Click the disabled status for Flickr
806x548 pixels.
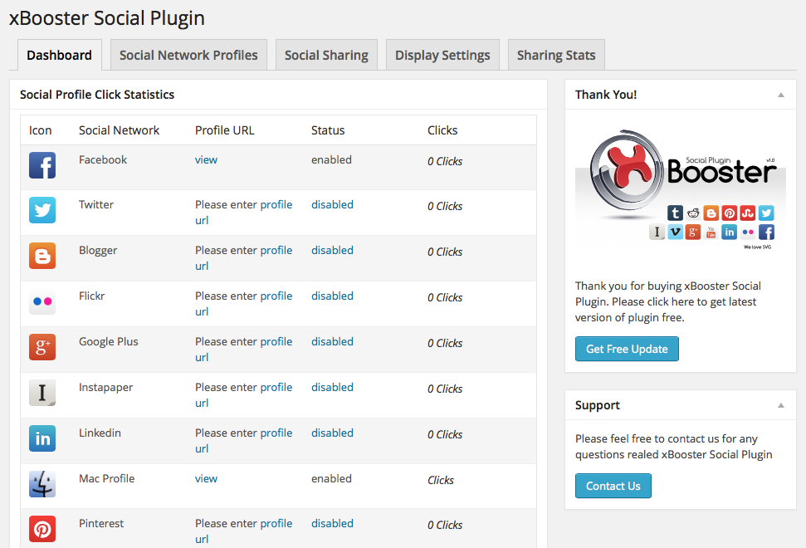click(x=333, y=296)
